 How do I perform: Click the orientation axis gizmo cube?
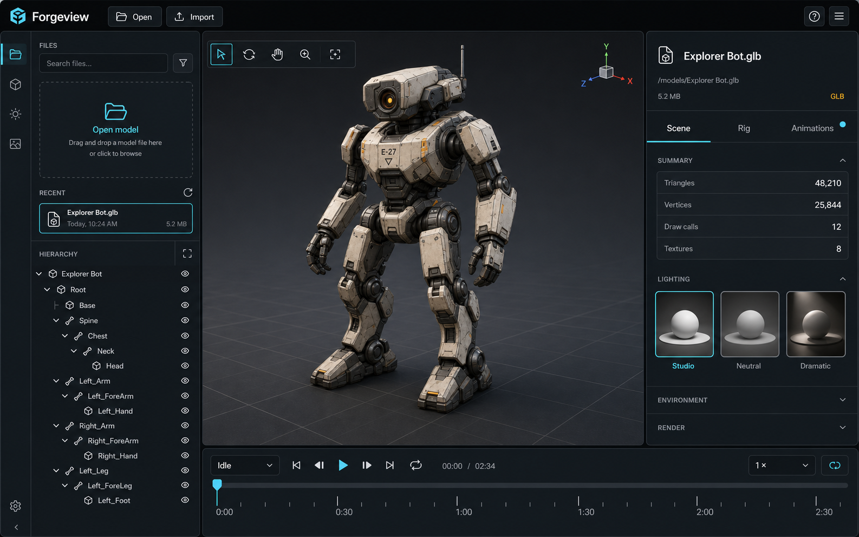pyautogui.click(x=606, y=72)
